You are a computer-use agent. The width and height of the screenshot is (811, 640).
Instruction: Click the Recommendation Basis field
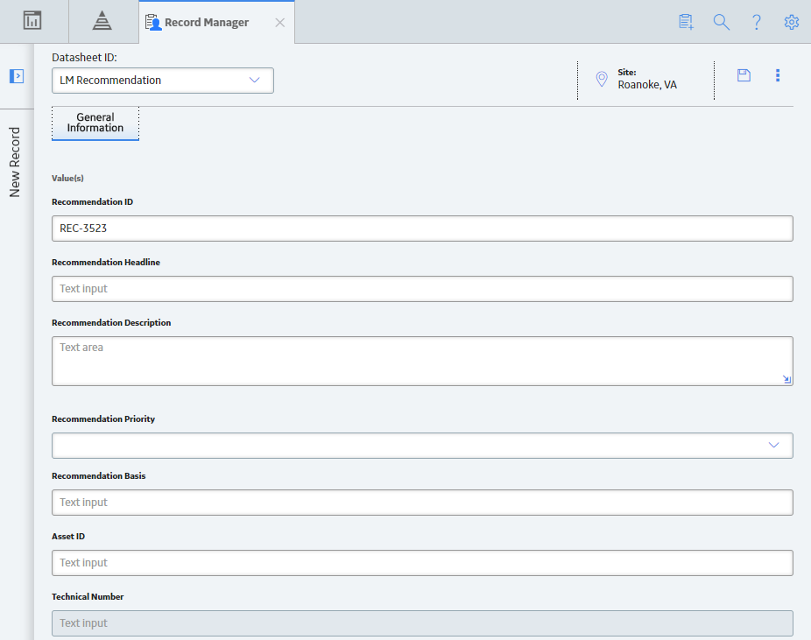pyautogui.click(x=422, y=503)
